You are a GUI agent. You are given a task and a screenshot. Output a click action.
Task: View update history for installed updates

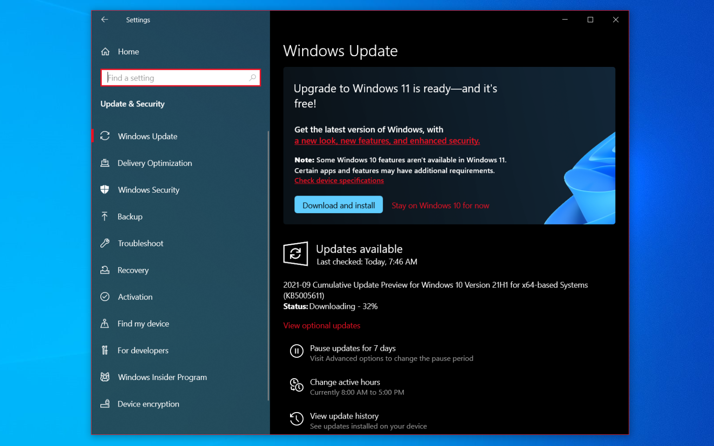344,416
